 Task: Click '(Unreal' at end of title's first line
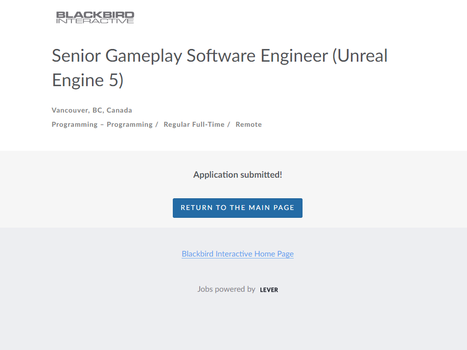point(360,56)
